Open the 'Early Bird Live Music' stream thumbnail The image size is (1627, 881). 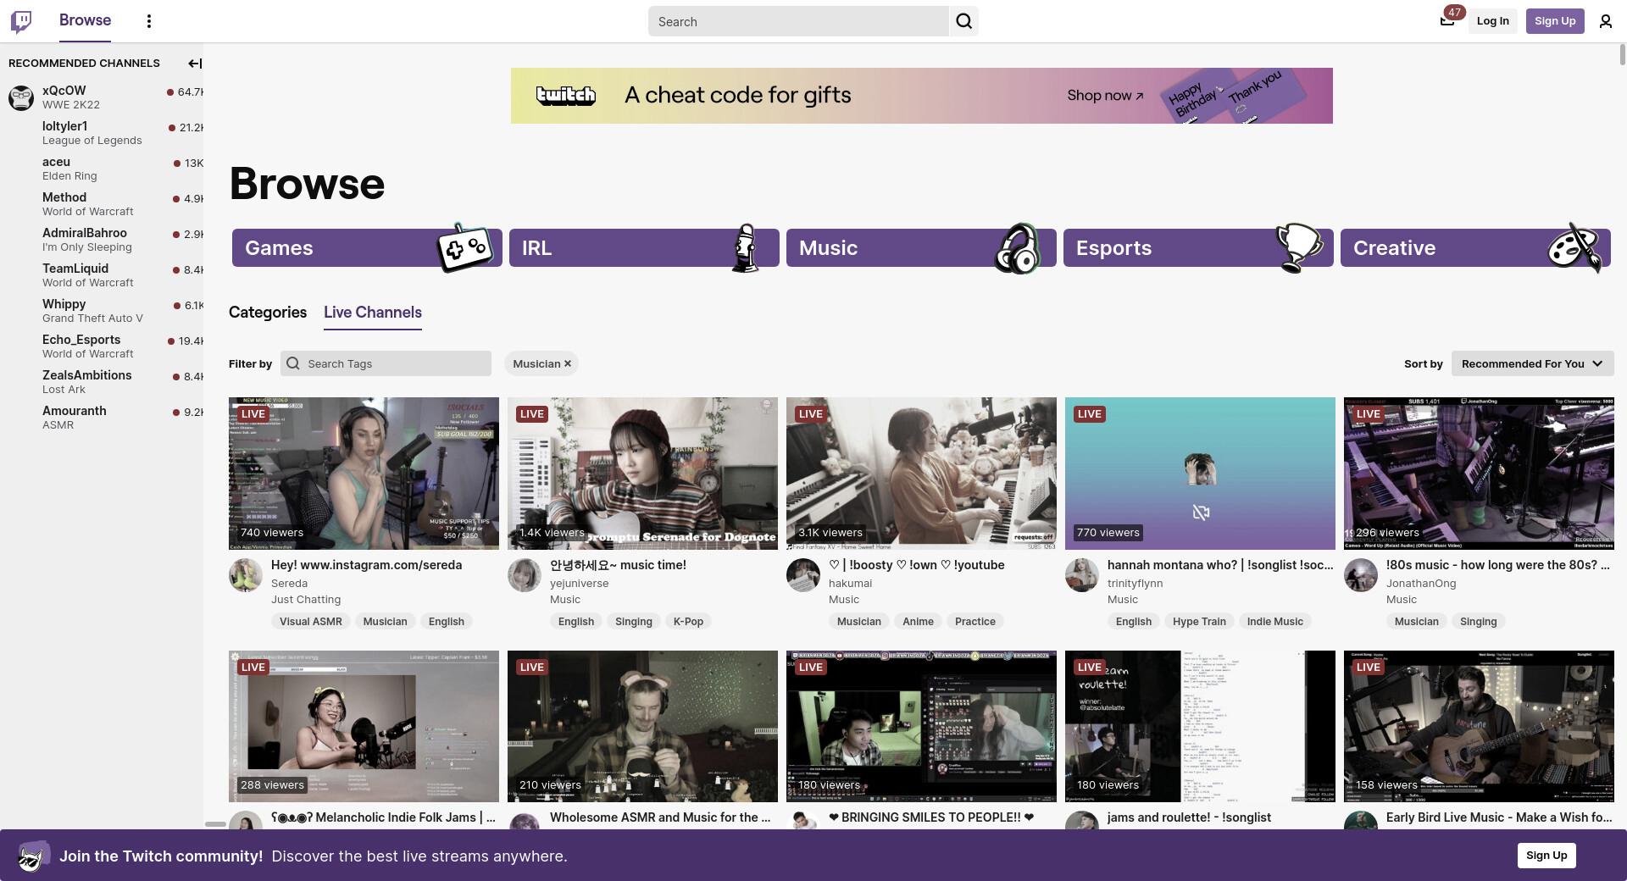[x=1479, y=726]
